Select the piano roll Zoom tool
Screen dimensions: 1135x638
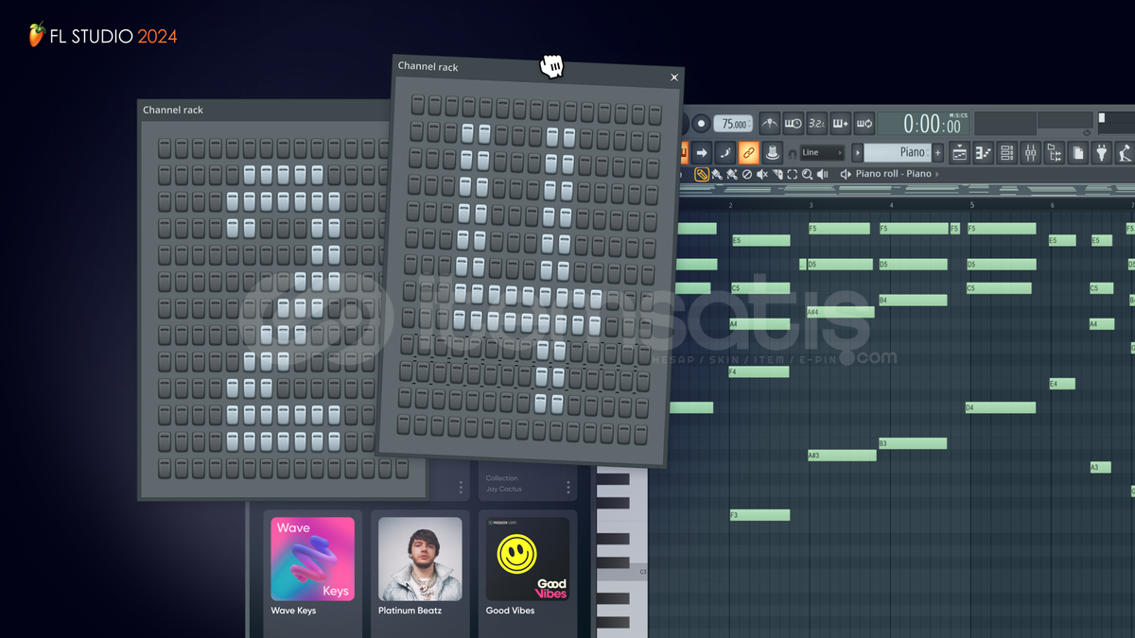click(x=807, y=174)
